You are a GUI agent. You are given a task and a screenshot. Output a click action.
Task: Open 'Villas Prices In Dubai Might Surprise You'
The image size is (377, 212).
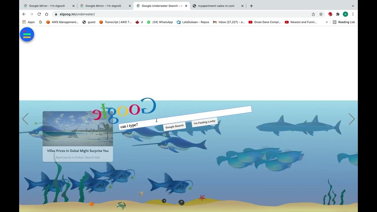pos(78,151)
